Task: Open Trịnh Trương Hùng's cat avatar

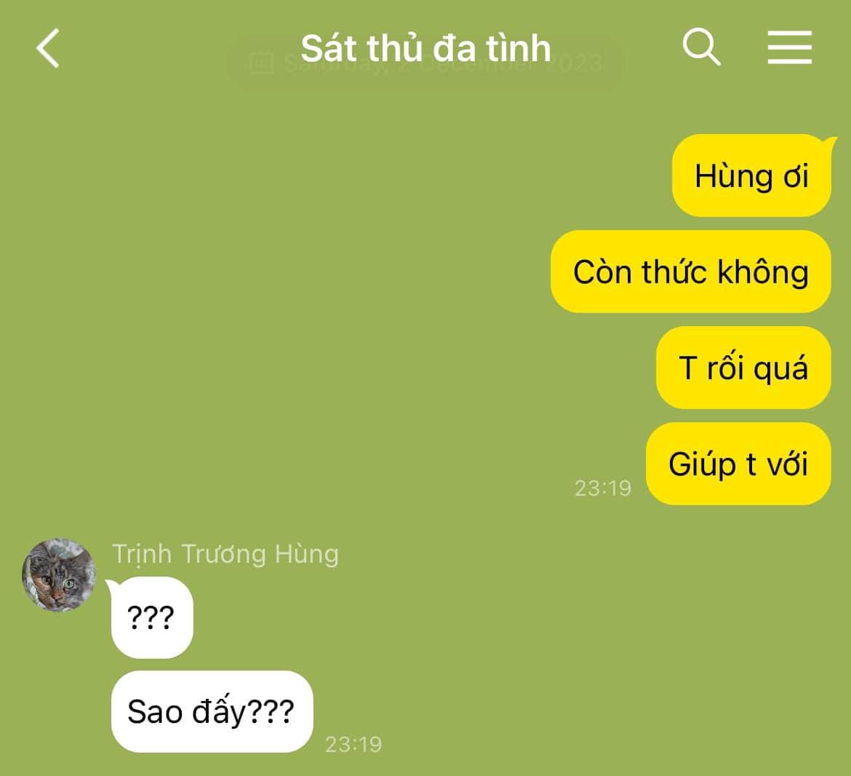Action: pyautogui.click(x=59, y=575)
